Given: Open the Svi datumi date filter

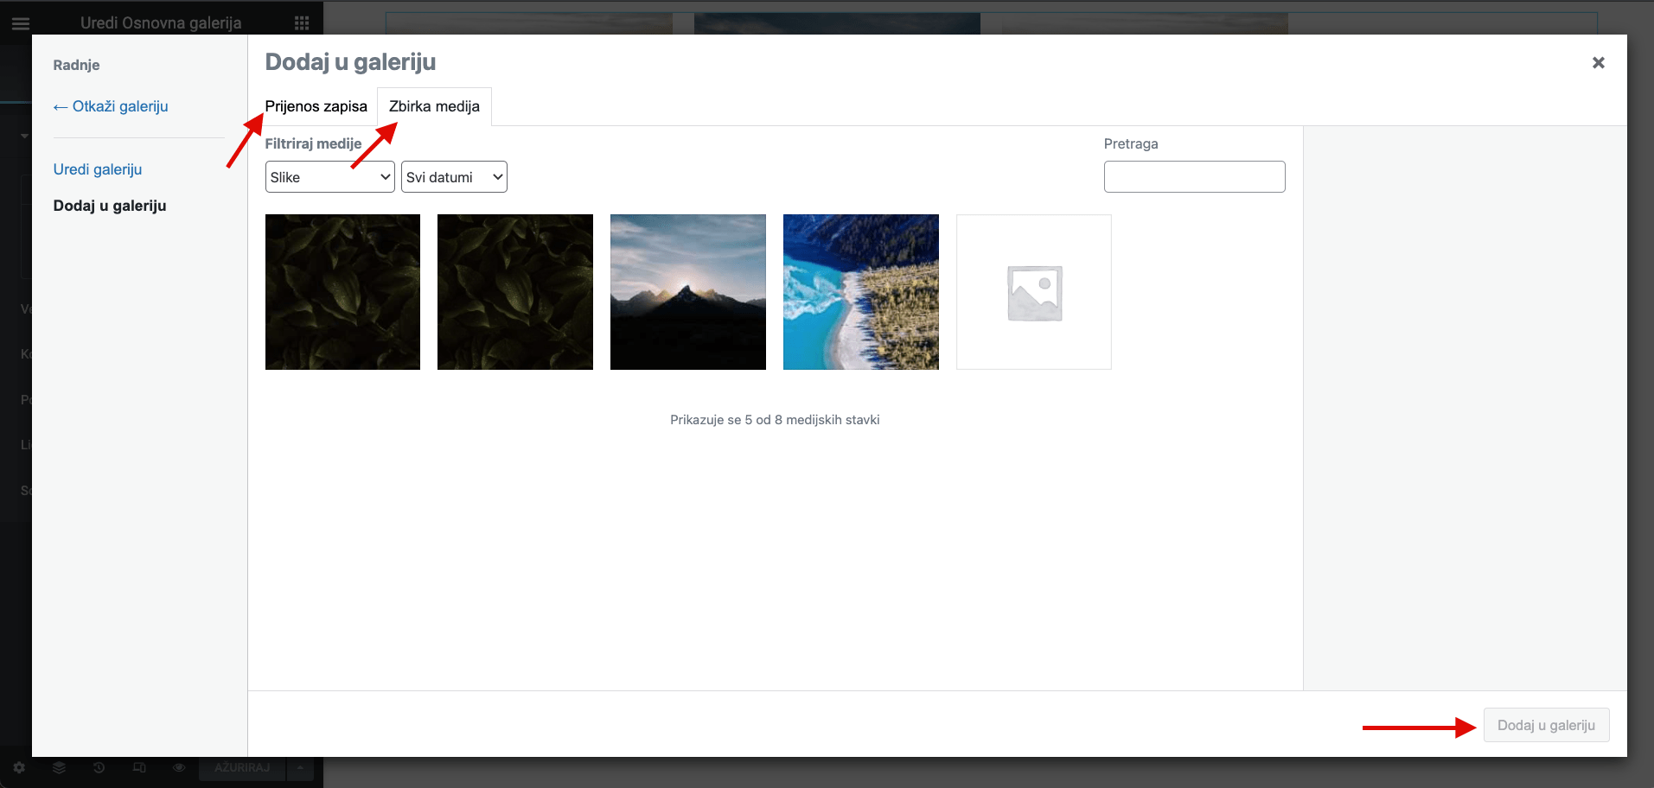Looking at the screenshot, I should (454, 177).
